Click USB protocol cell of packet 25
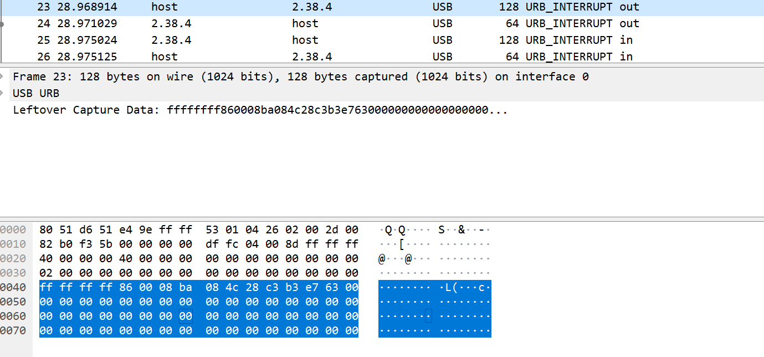The height and width of the screenshot is (357, 764). click(x=442, y=40)
